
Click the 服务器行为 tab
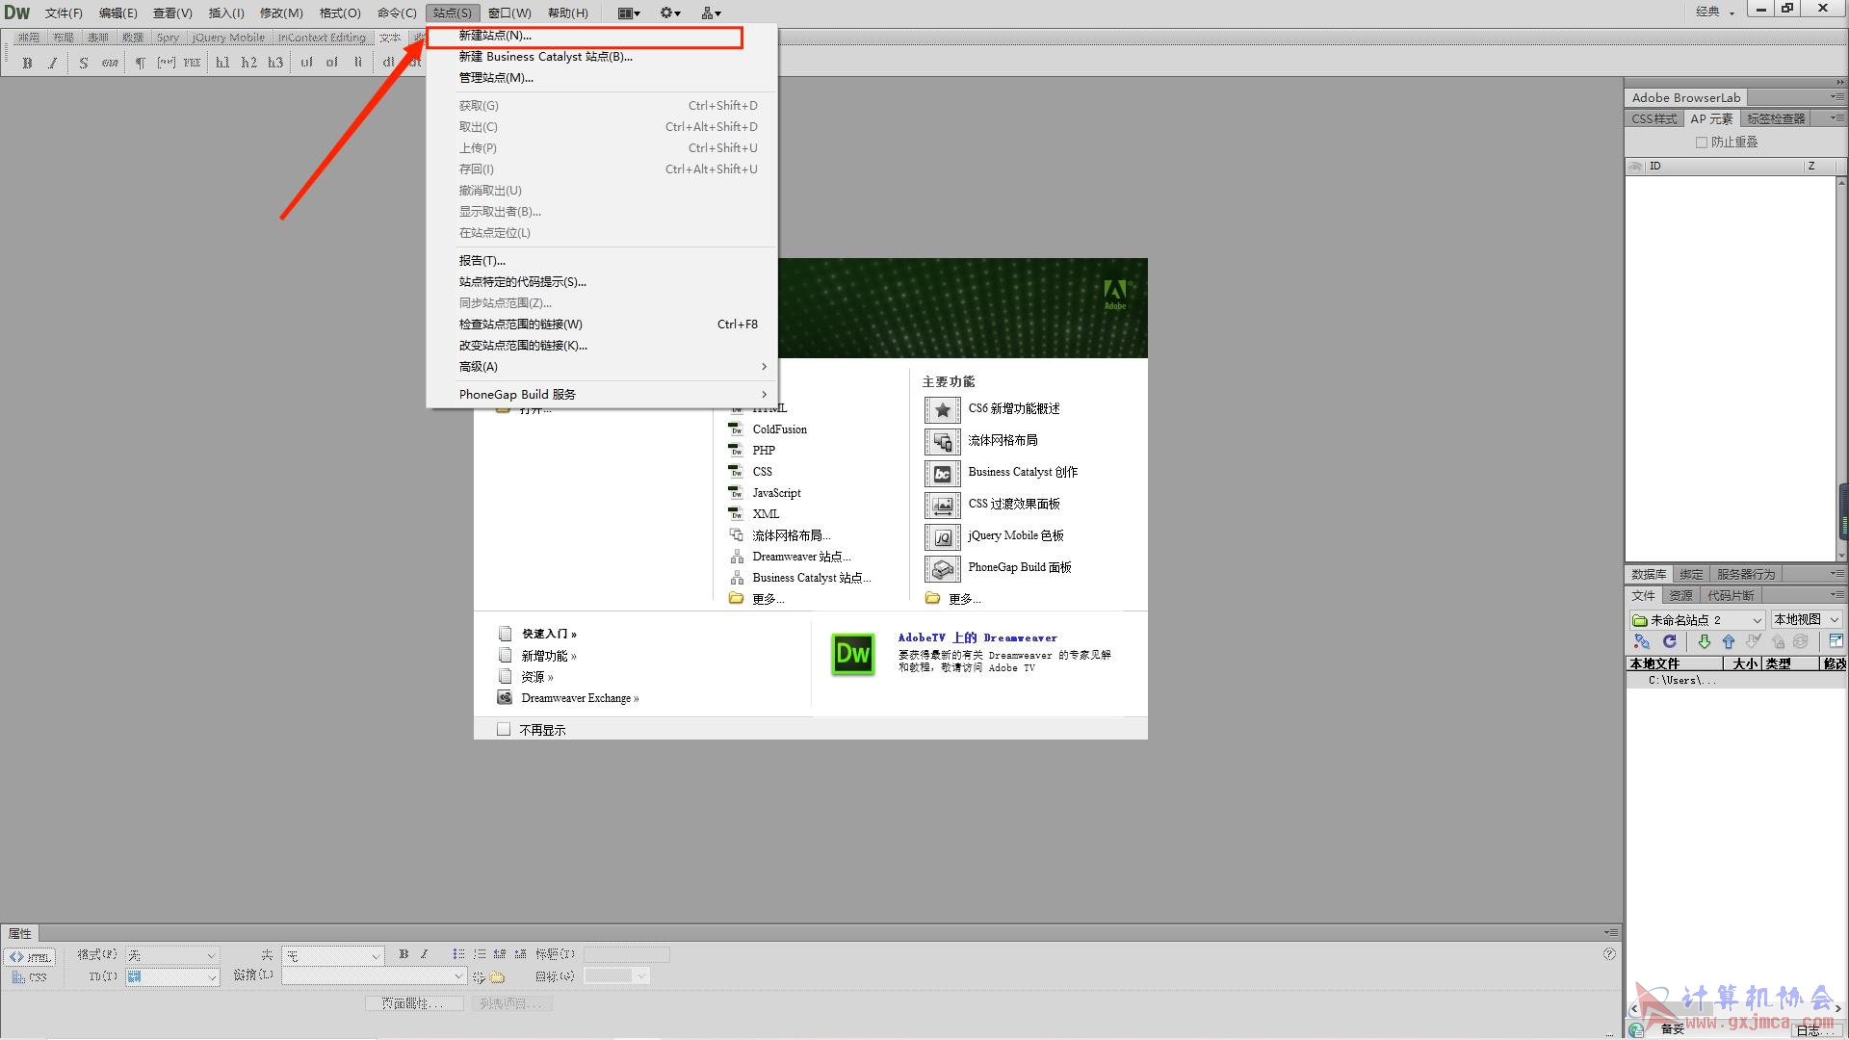(x=1745, y=574)
